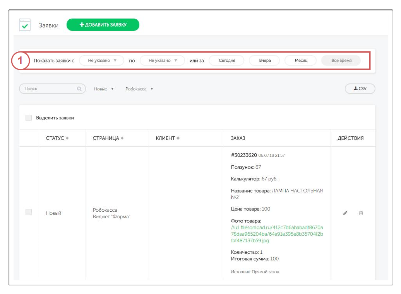Image resolution: width=401 pixels, height=294 pixels.
Task: Sort by the СТРАНИЦА column arrows
Action: [122, 138]
